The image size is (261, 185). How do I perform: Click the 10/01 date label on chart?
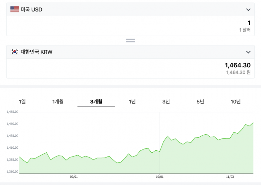160,177
